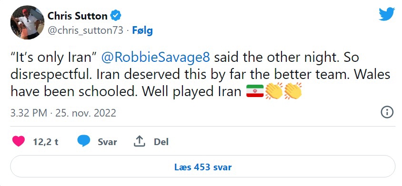Like the tweet with heart icon
The width and height of the screenshot is (402, 186).
(19, 141)
